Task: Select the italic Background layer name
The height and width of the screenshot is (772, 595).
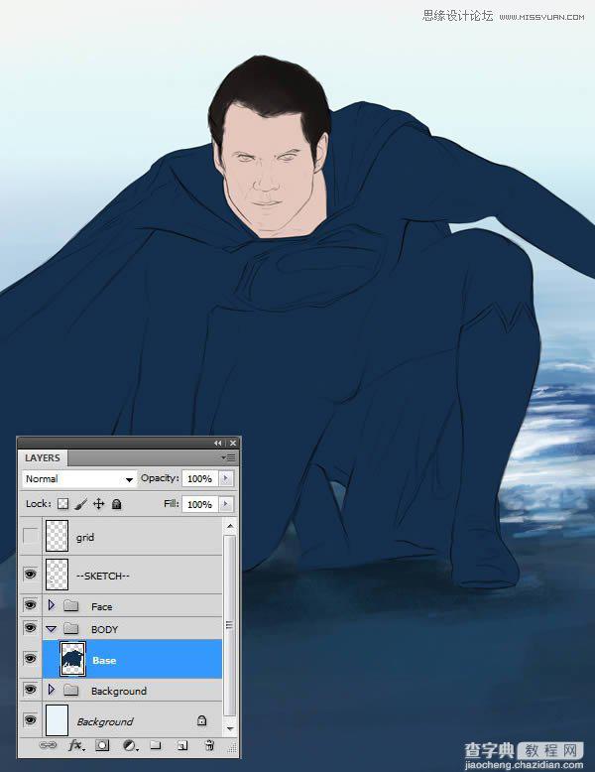Action: click(105, 721)
